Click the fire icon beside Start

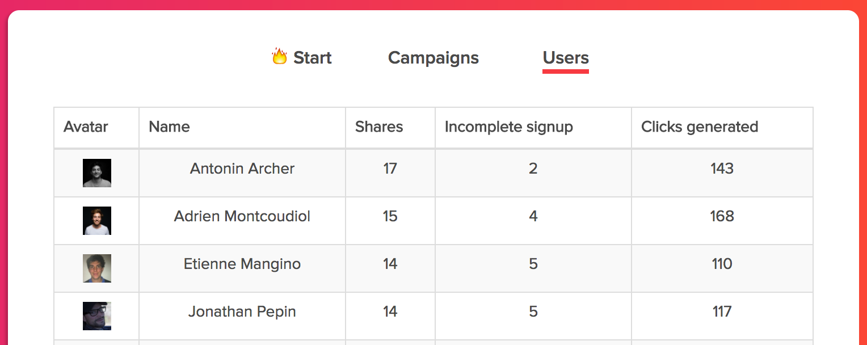point(279,57)
